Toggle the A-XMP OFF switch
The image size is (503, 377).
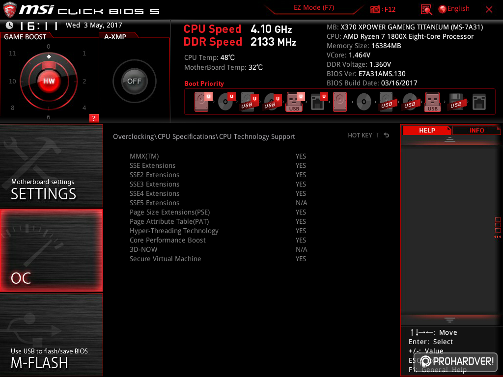[134, 81]
